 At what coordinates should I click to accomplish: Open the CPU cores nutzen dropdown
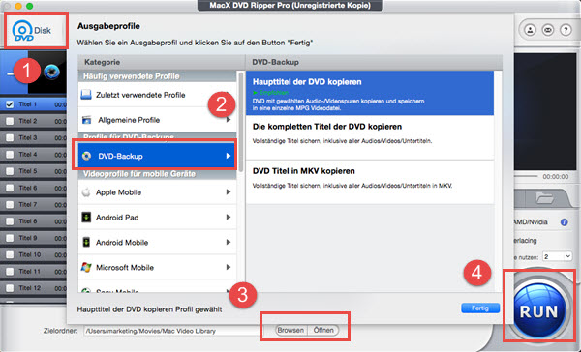pyautogui.click(x=558, y=256)
